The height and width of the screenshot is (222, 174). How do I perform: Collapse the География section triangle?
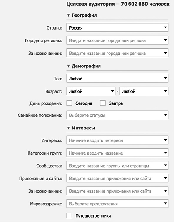pos(69,15)
